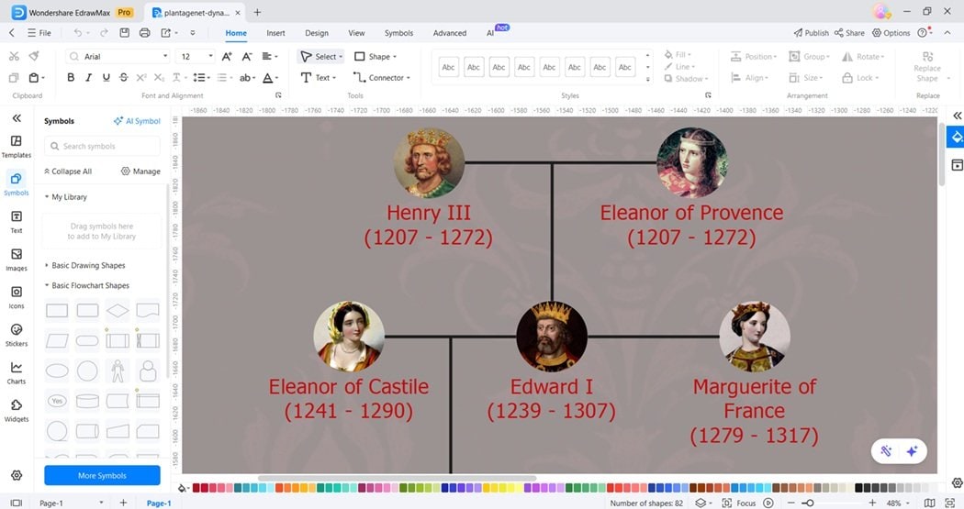Open the File menu
Viewport: 964px width, 509px height.
[x=39, y=33]
